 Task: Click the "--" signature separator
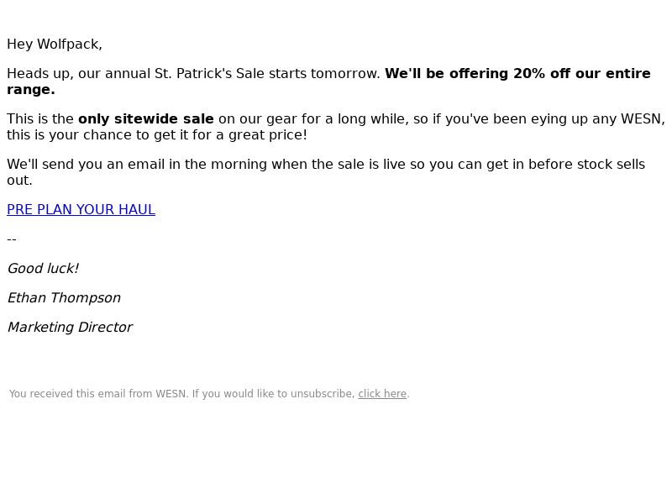pos(12,239)
